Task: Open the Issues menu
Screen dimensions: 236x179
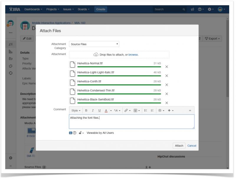Action: [x=68, y=9]
